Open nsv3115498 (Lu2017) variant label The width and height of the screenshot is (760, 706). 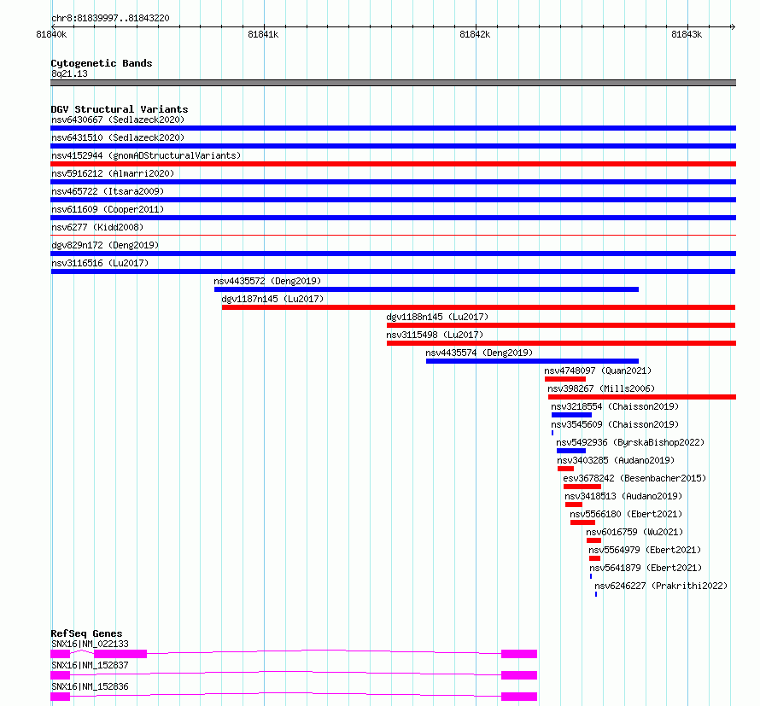point(435,335)
